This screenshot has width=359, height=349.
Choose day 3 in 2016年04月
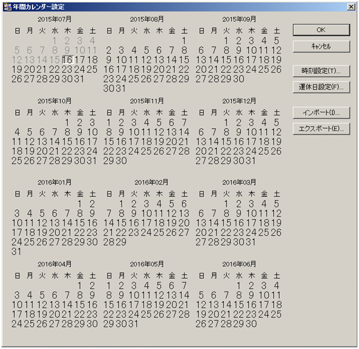click(17, 295)
